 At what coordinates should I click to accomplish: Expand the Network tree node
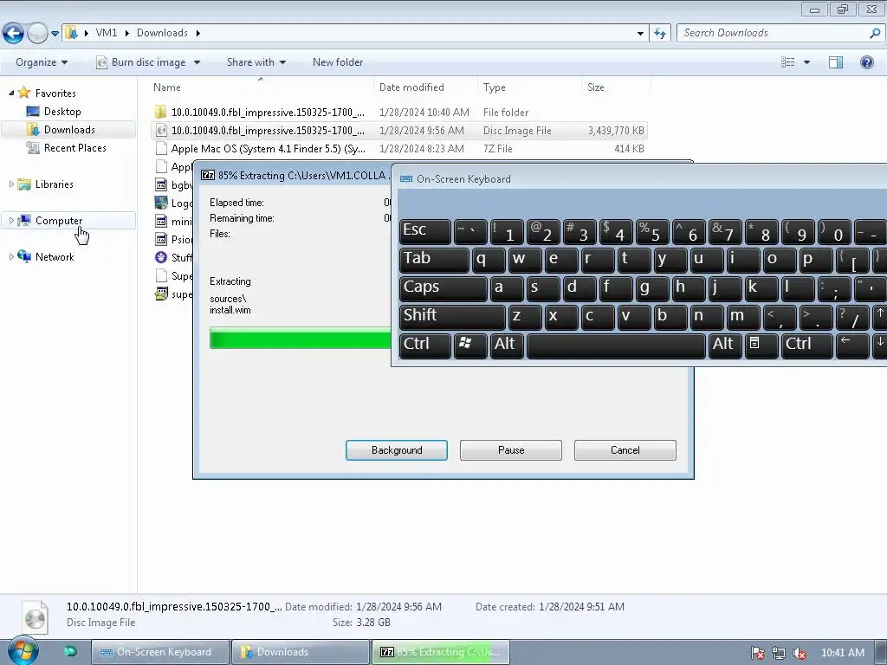[x=11, y=256]
